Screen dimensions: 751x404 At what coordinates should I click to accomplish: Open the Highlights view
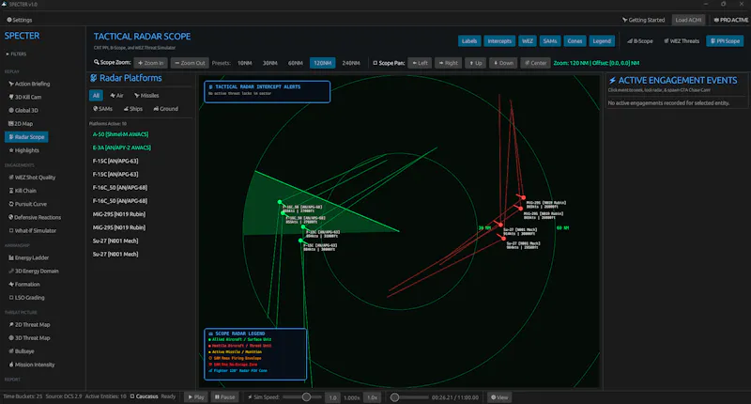click(24, 150)
